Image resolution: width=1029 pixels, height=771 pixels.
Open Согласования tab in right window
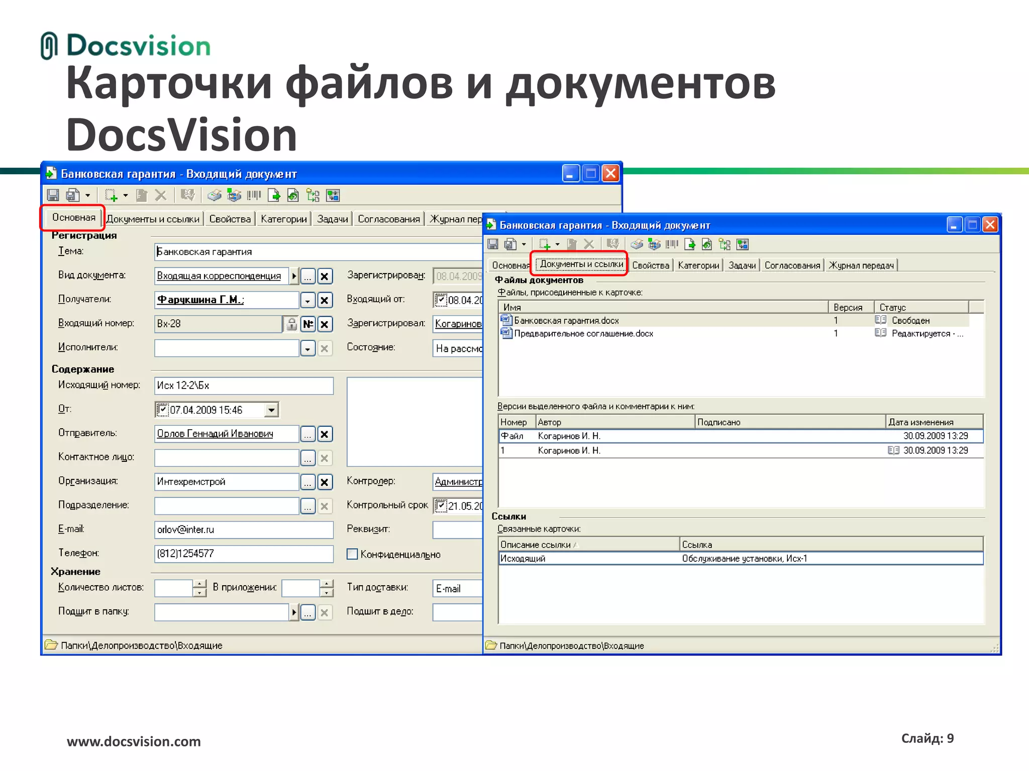[792, 265]
